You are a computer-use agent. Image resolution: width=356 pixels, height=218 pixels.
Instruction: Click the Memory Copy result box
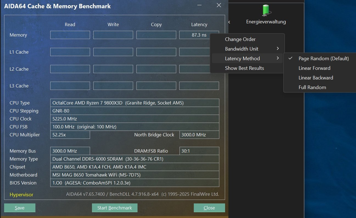156,35
